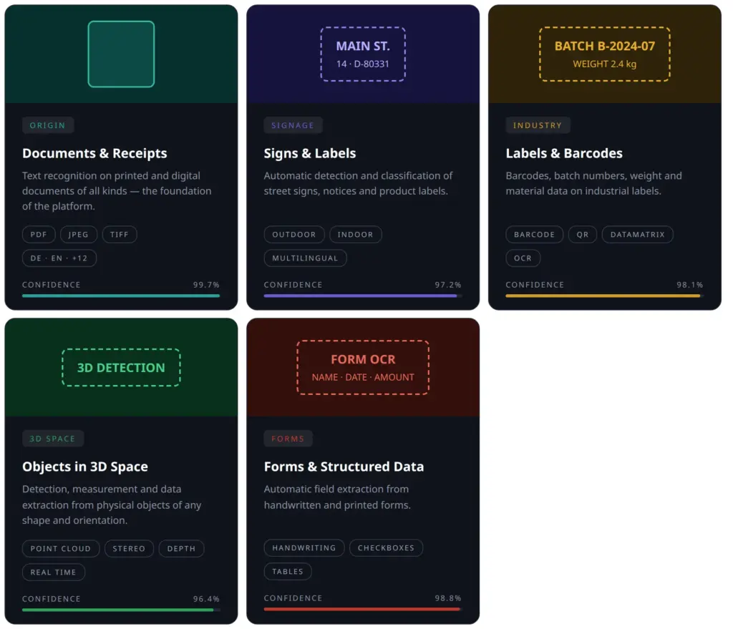Click the 99.7% confidence value
This screenshot has height=629, width=733.
[206, 285]
